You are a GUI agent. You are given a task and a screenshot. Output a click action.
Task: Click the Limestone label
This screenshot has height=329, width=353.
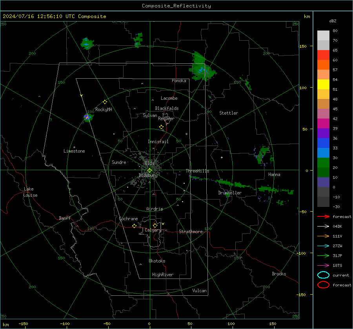point(74,151)
